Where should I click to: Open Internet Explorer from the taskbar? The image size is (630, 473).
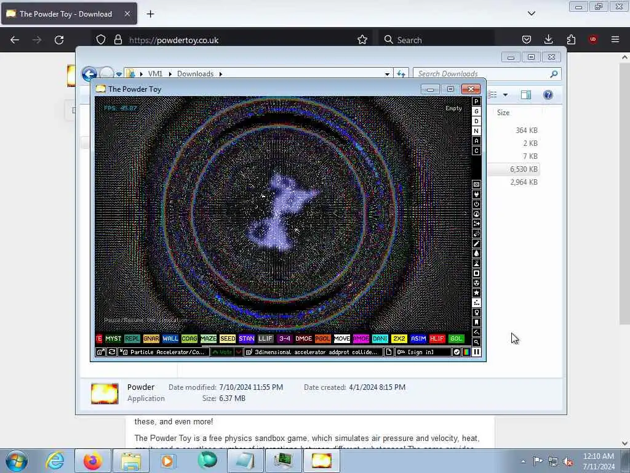(x=55, y=461)
